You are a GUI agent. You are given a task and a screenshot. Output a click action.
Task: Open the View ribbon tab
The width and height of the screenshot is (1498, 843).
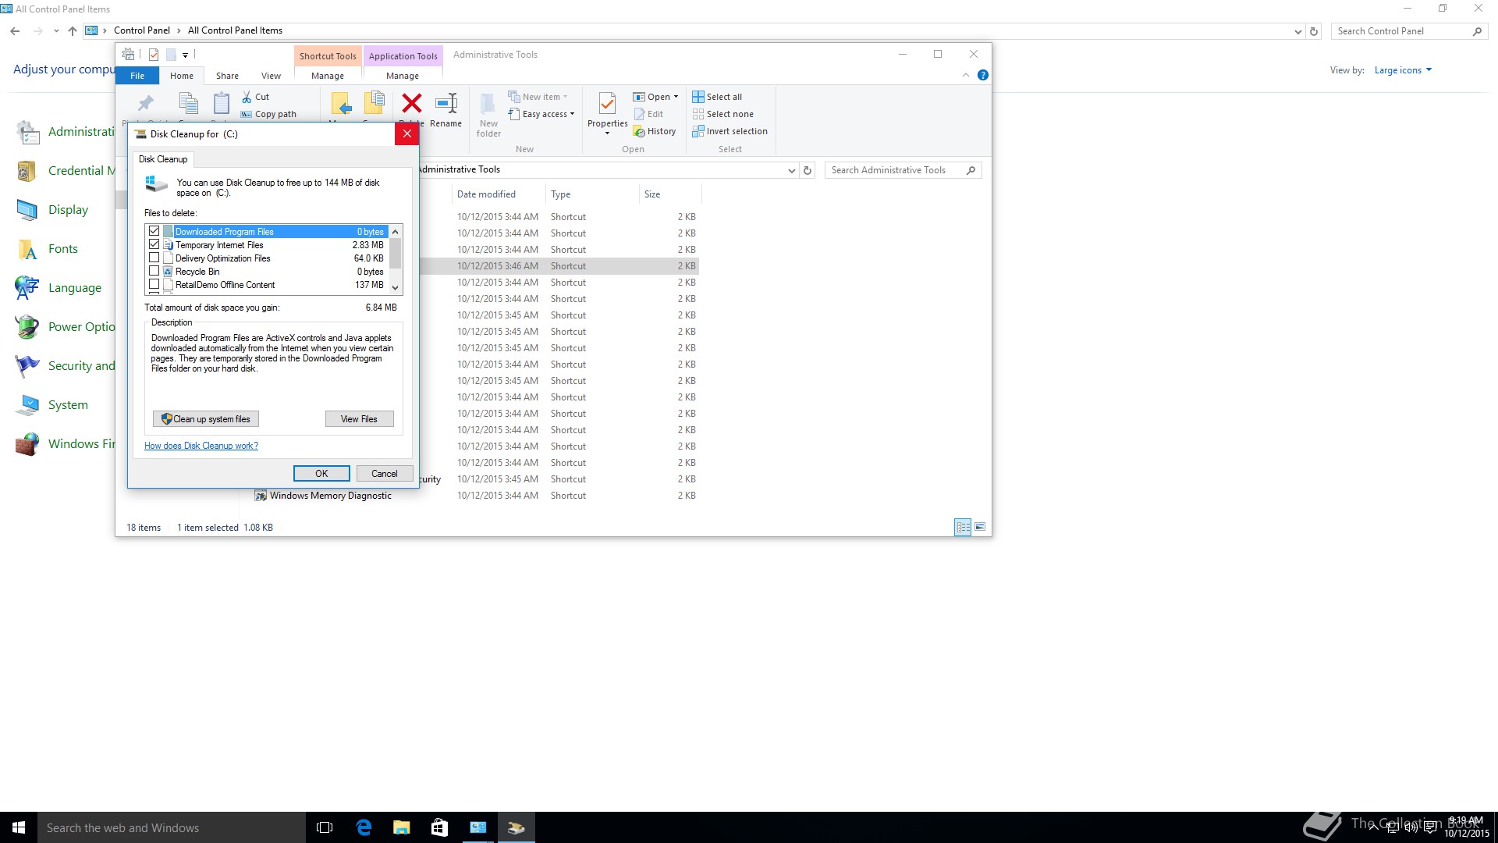pyautogui.click(x=271, y=76)
